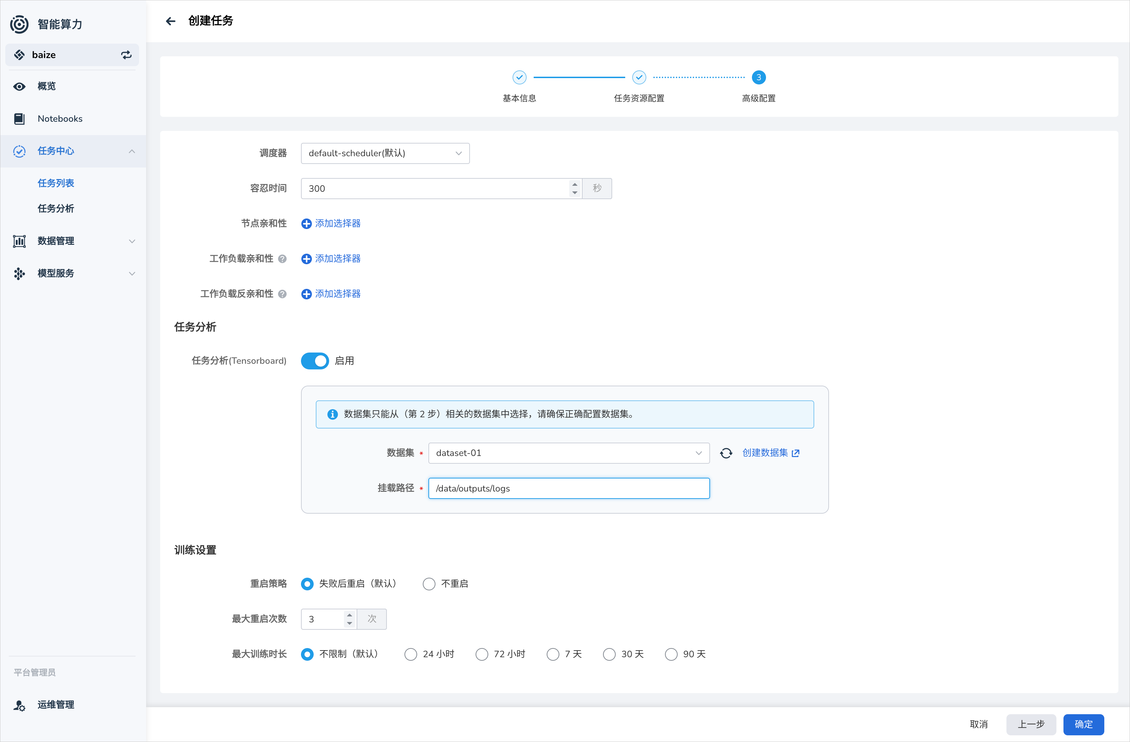Click the plus icon for 工作负载亲和性 selector

[307, 259]
